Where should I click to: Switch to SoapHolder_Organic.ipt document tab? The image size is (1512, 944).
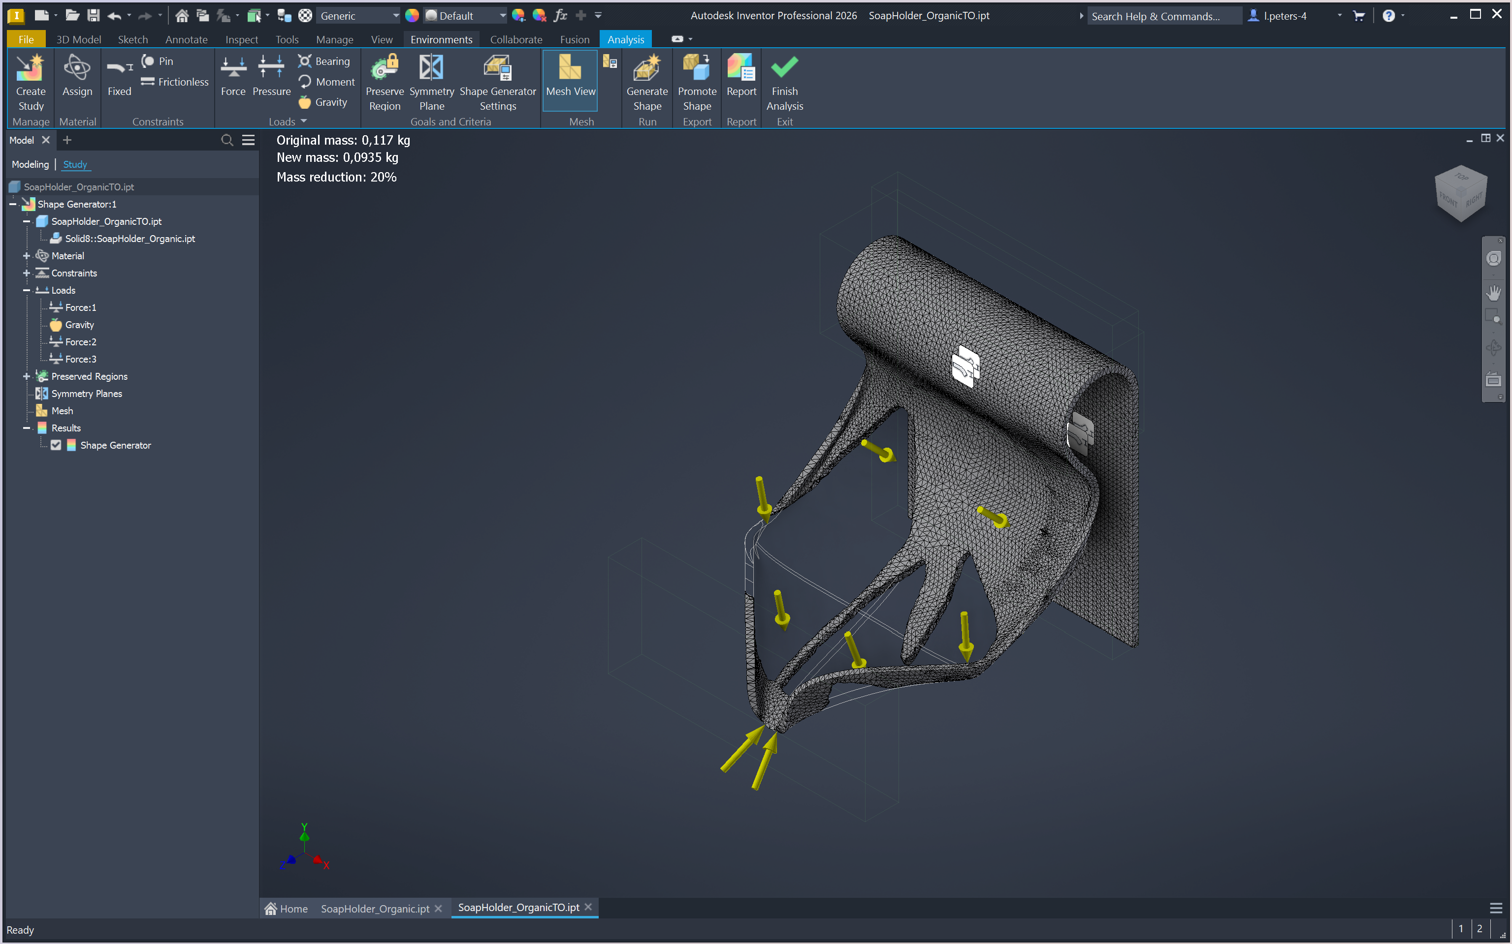point(374,909)
